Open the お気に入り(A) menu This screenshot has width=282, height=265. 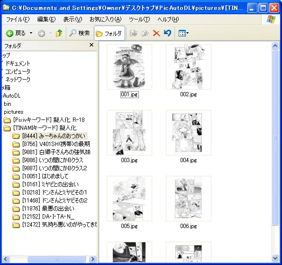coord(106,19)
